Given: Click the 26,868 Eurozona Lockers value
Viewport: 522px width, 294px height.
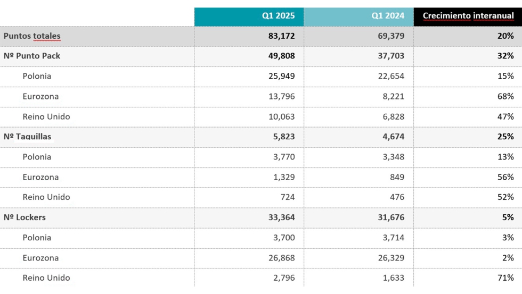Looking at the screenshot, I should click(282, 258).
